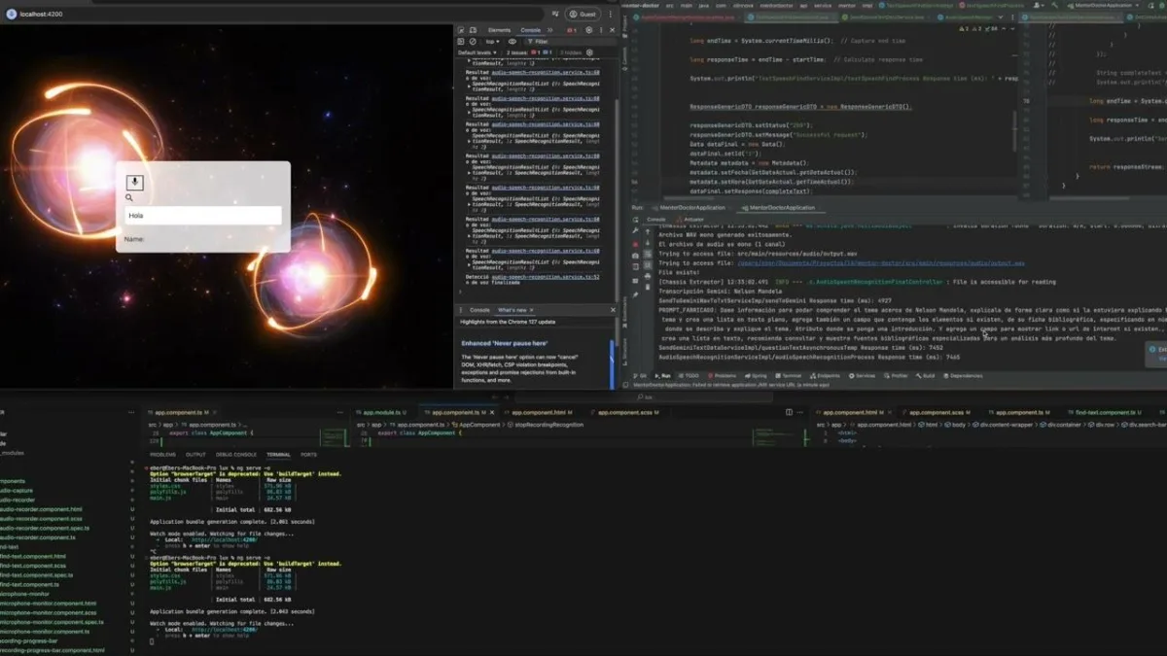Open find-text.component.scss in the file tree
Screen dimensions: 1167x656
point(32,566)
